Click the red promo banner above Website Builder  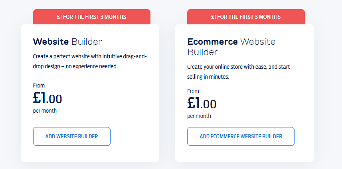pos(91,17)
